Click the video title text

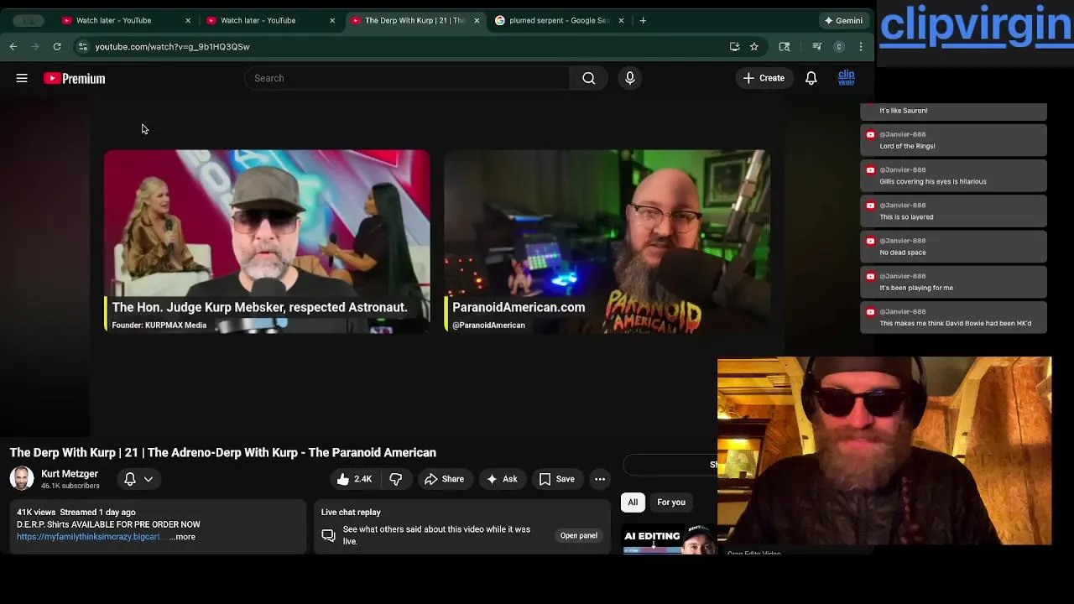pos(223,453)
